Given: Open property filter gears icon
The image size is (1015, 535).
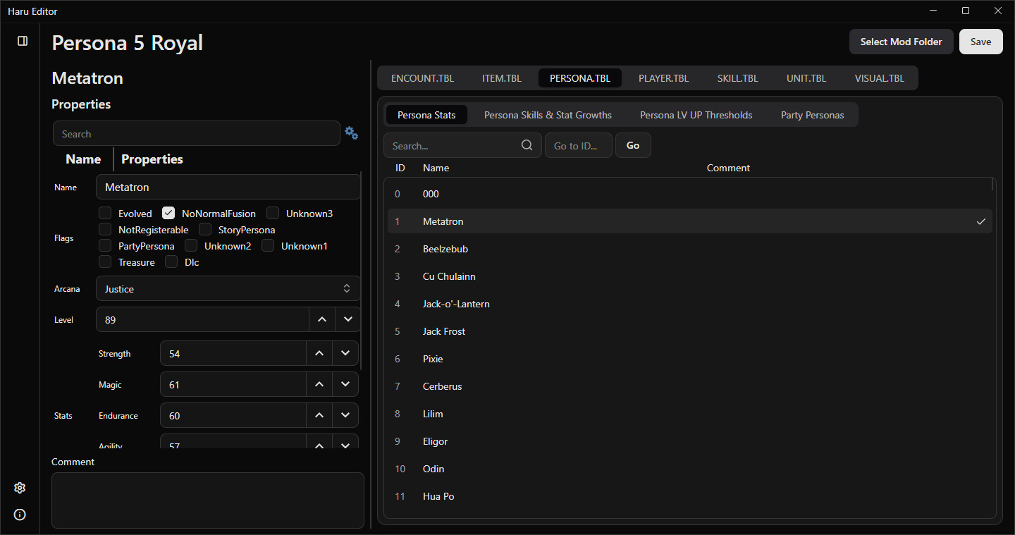Looking at the screenshot, I should tap(351, 133).
